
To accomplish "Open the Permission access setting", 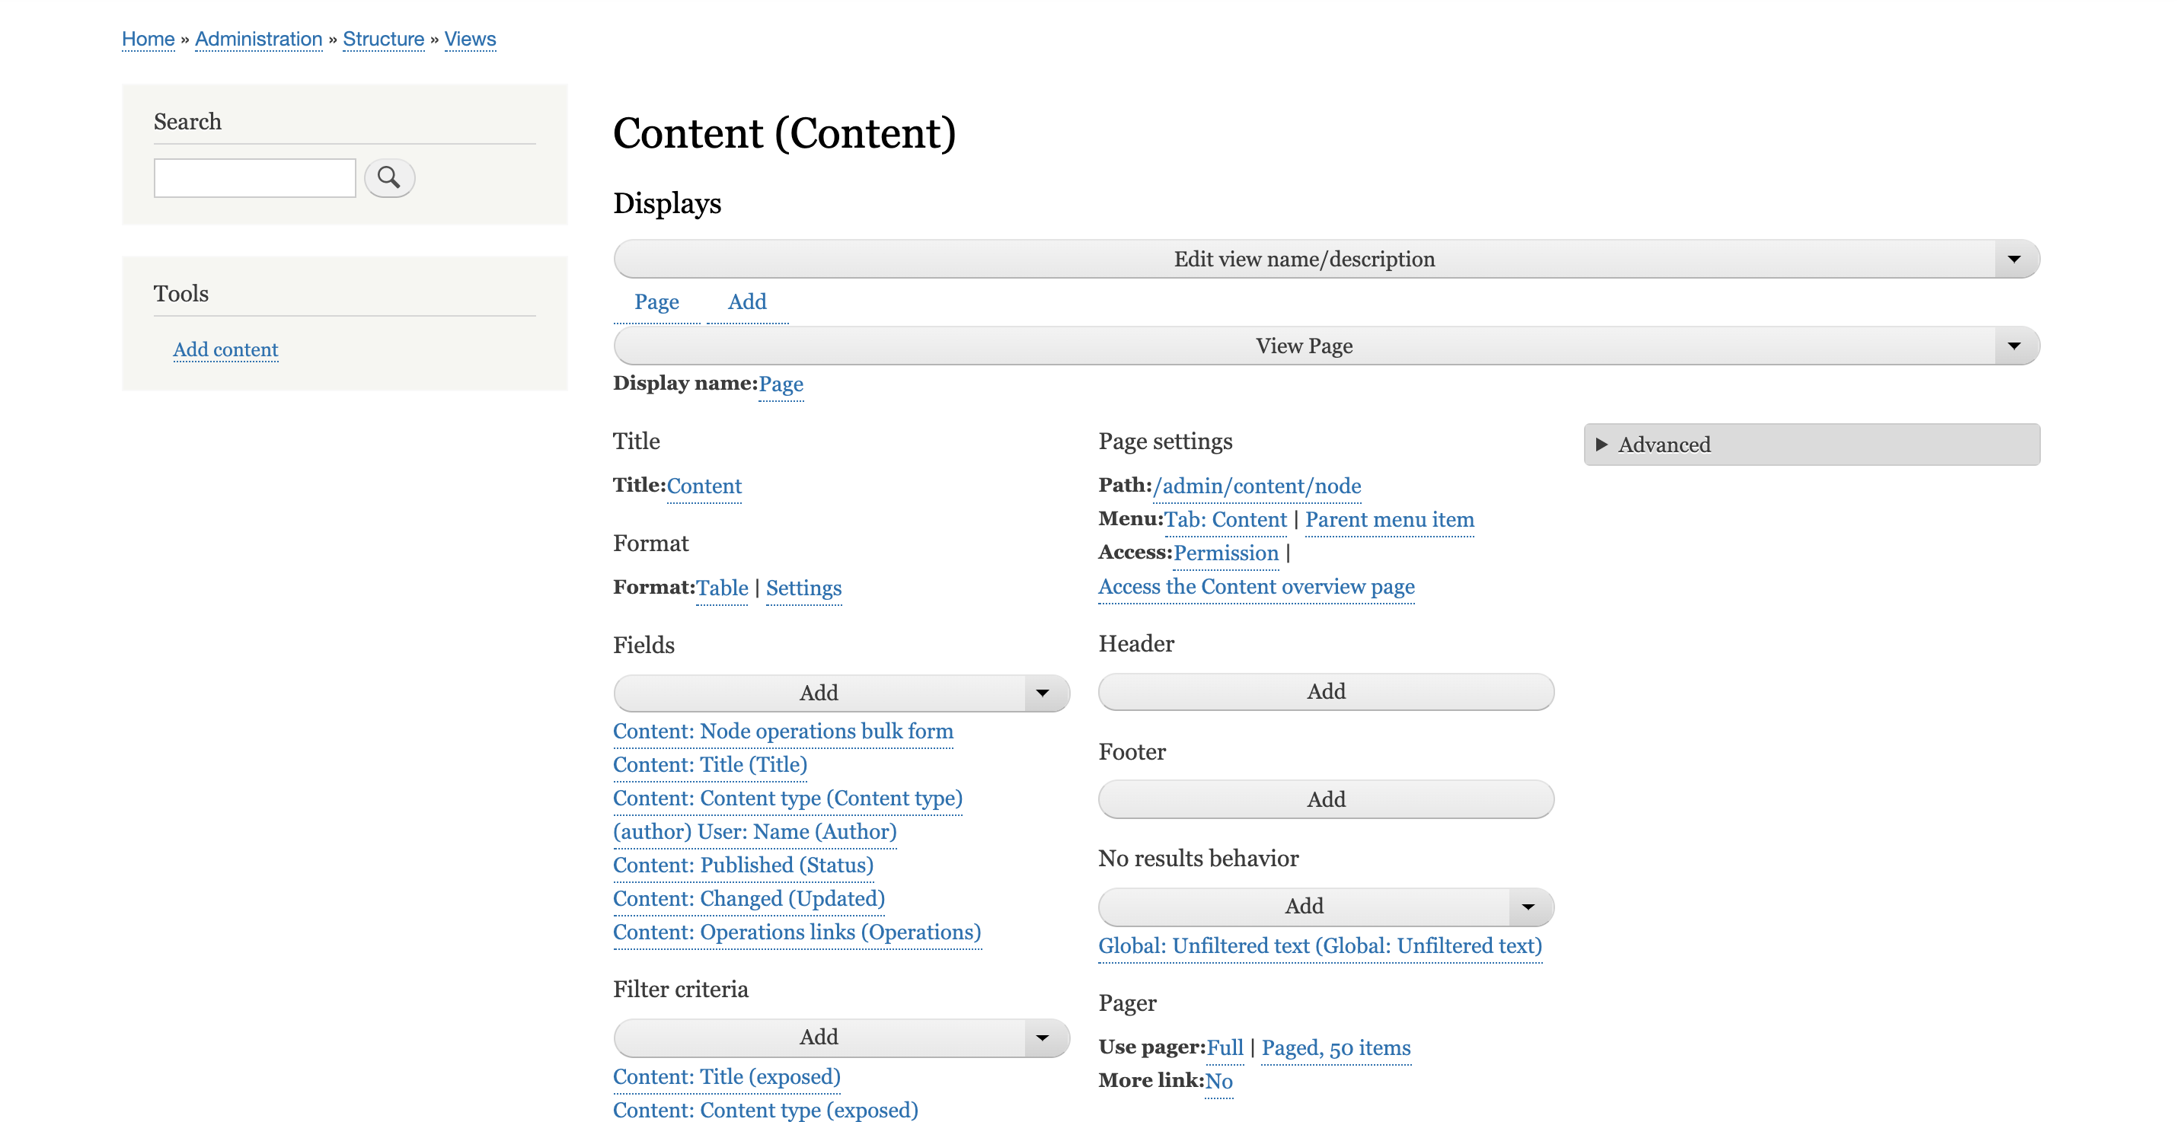I will (1226, 553).
